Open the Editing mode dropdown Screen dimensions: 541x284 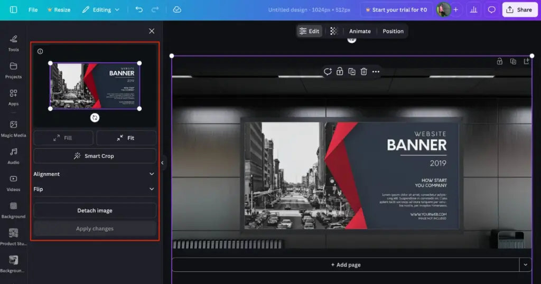101,10
